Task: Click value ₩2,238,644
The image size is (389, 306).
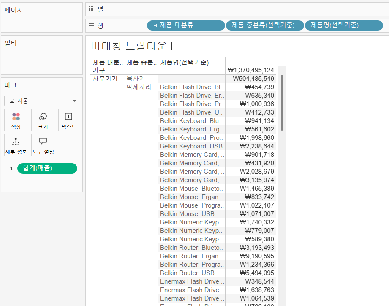Action: (x=257, y=146)
